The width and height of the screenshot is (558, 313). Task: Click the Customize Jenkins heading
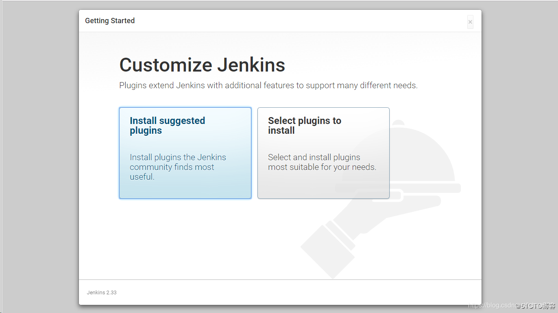point(202,65)
